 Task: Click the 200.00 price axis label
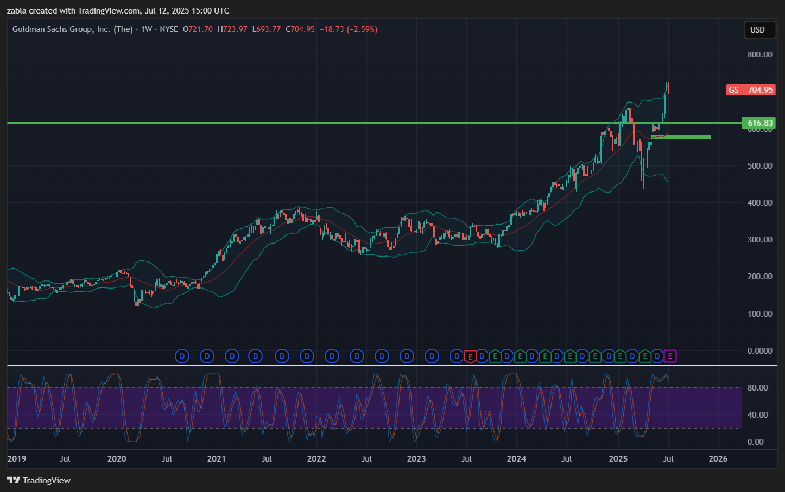[759, 277]
